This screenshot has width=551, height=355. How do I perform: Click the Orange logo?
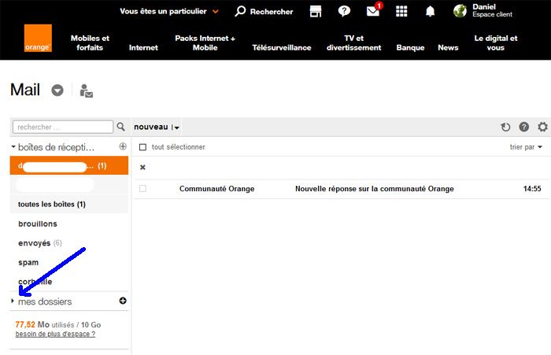click(38, 38)
